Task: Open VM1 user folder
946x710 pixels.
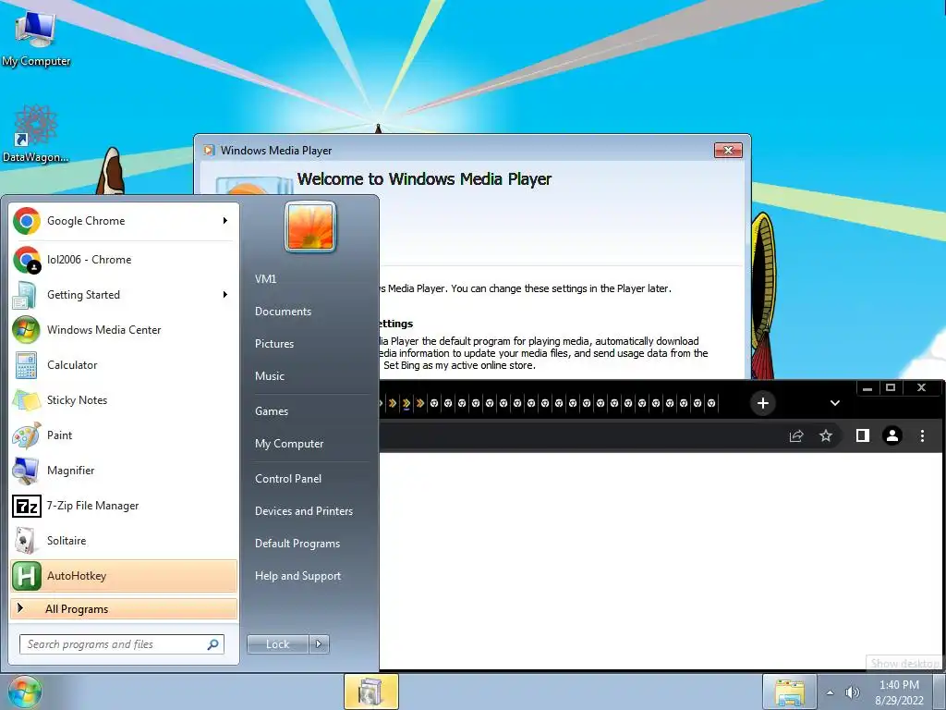Action: coord(265,279)
